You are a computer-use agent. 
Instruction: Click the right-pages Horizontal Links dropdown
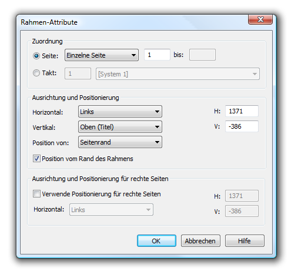coord(111,210)
